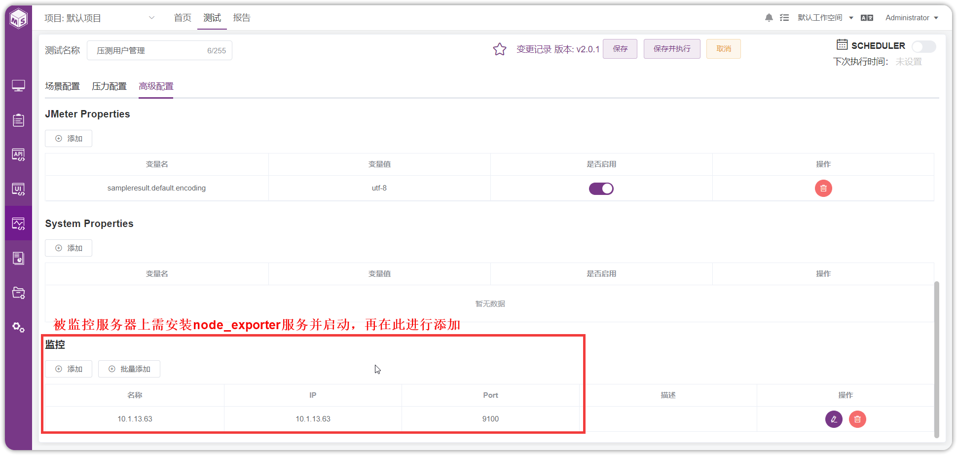The width and height of the screenshot is (957, 455).
Task: Go to the 首页 menu item
Action: [183, 18]
